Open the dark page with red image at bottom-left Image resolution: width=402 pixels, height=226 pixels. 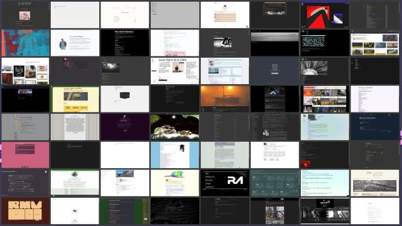(x=325, y=155)
